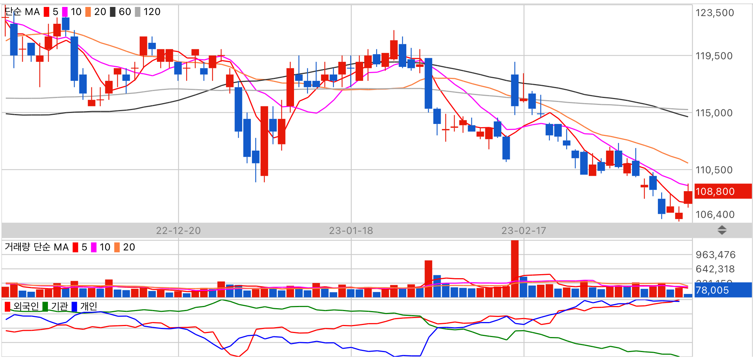This screenshot has width=753, height=363.
Task: Click the magenta MA 10 price legend swatch
Action: tap(65, 12)
